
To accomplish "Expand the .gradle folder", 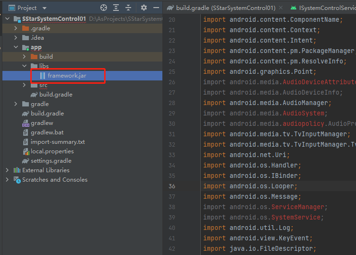I will click(16, 28).
